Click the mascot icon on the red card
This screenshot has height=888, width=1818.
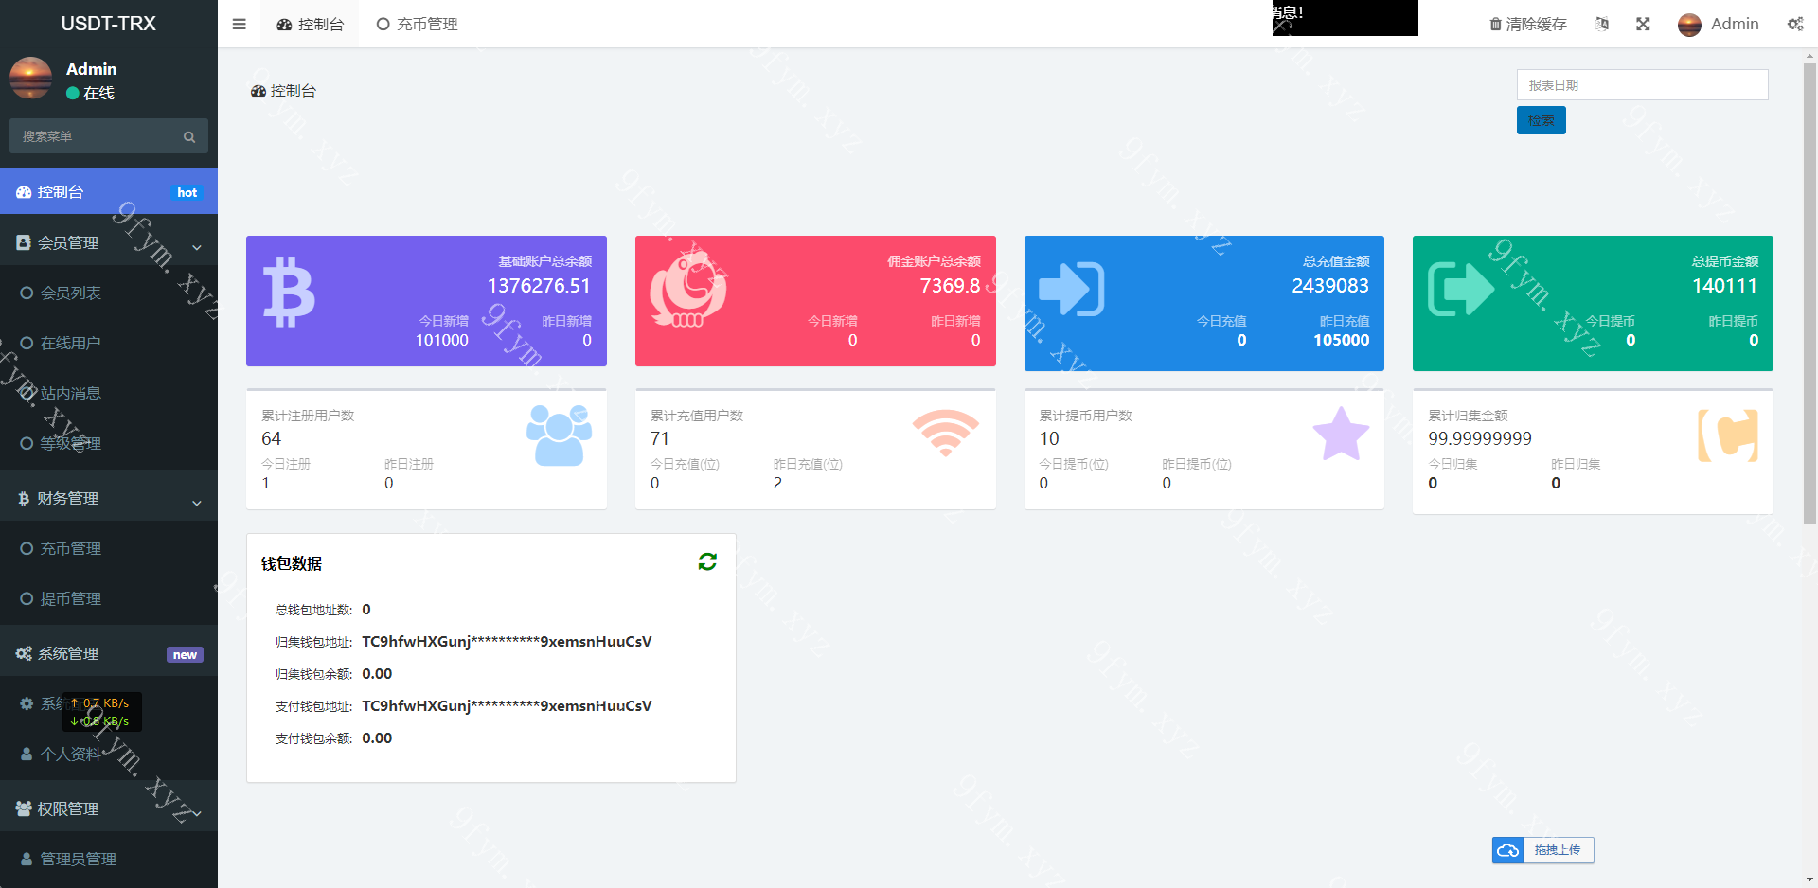point(688,289)
